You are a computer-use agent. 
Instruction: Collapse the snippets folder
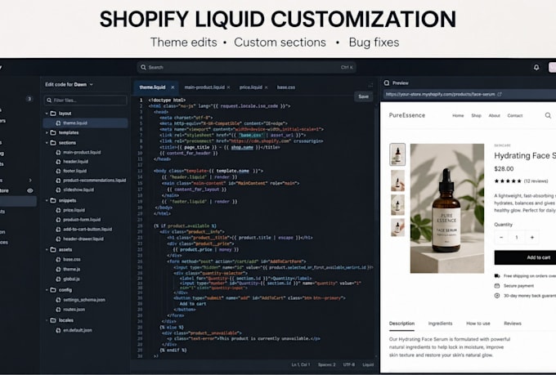tap(47, 201)
